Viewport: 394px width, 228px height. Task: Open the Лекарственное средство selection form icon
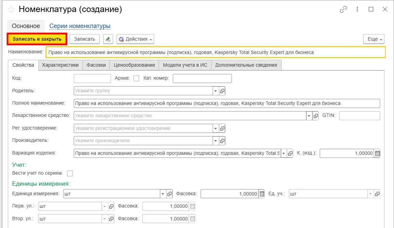click(x=315, y=116)
